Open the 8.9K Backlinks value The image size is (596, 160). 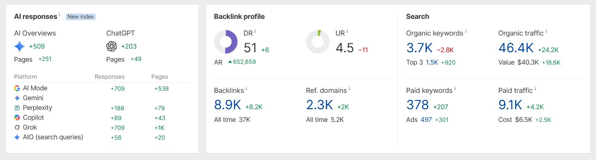coord(227,105)
